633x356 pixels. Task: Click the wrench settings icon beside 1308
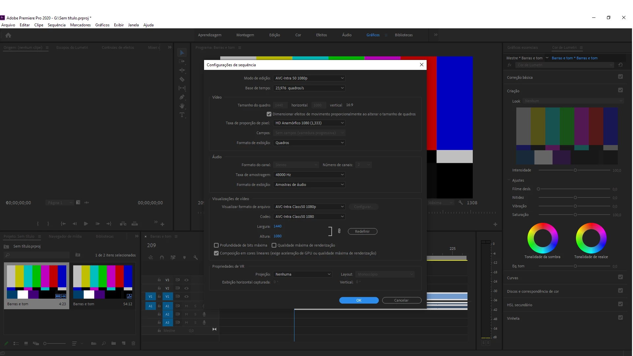(461, 203)
